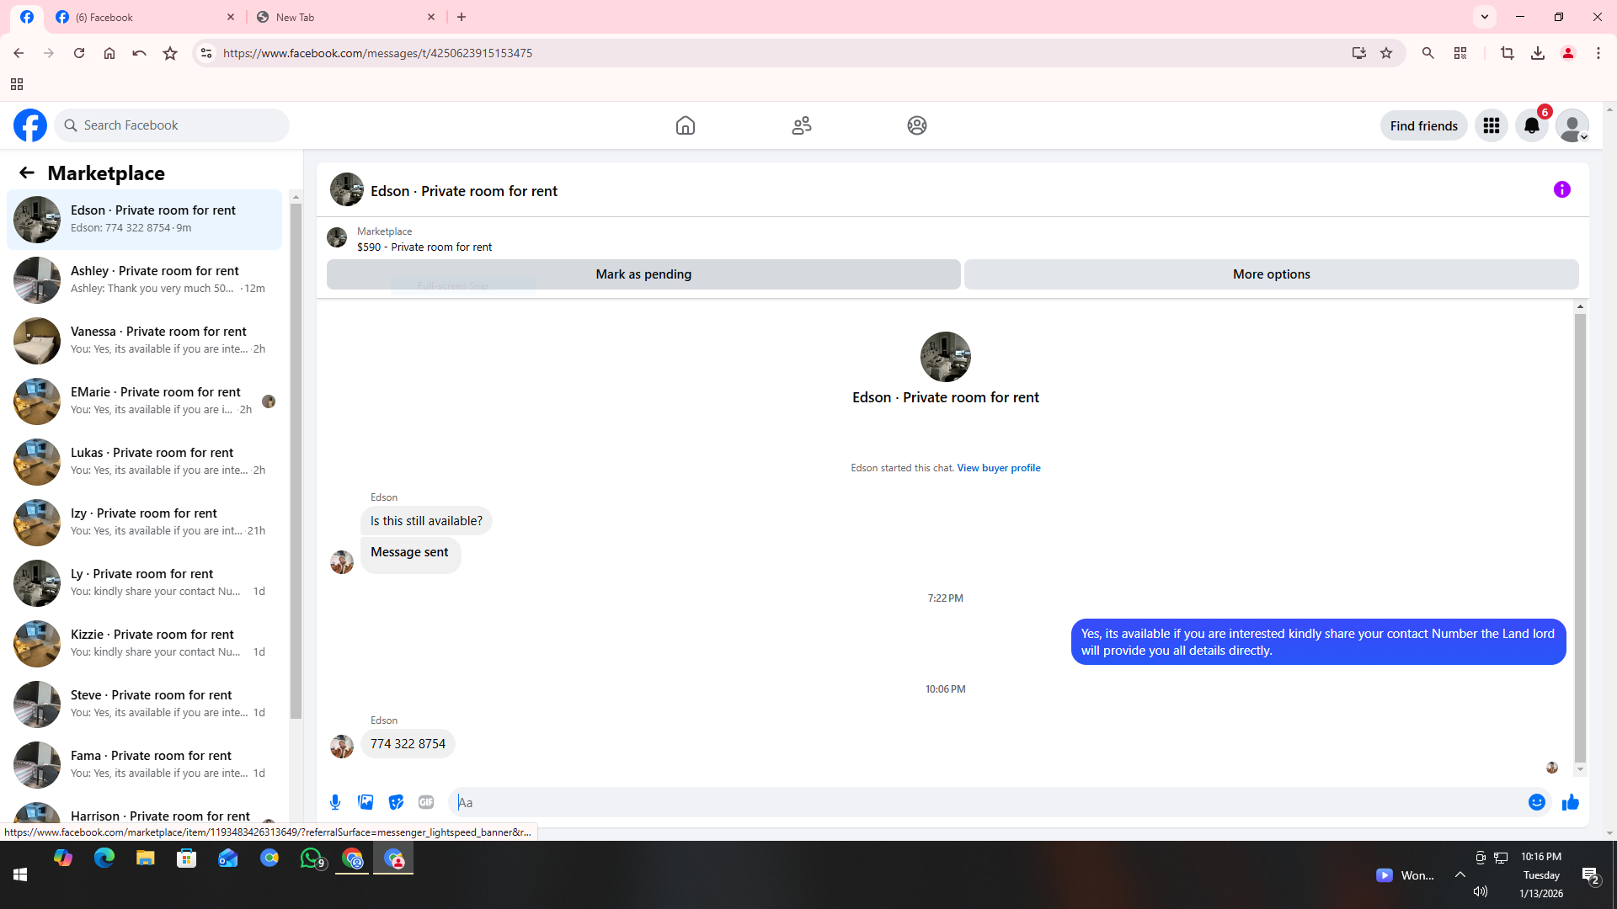This screenshot has width=1617, height=909.
Task: Click the attach photo icon in composer
Action: click(x=366, y=802)
